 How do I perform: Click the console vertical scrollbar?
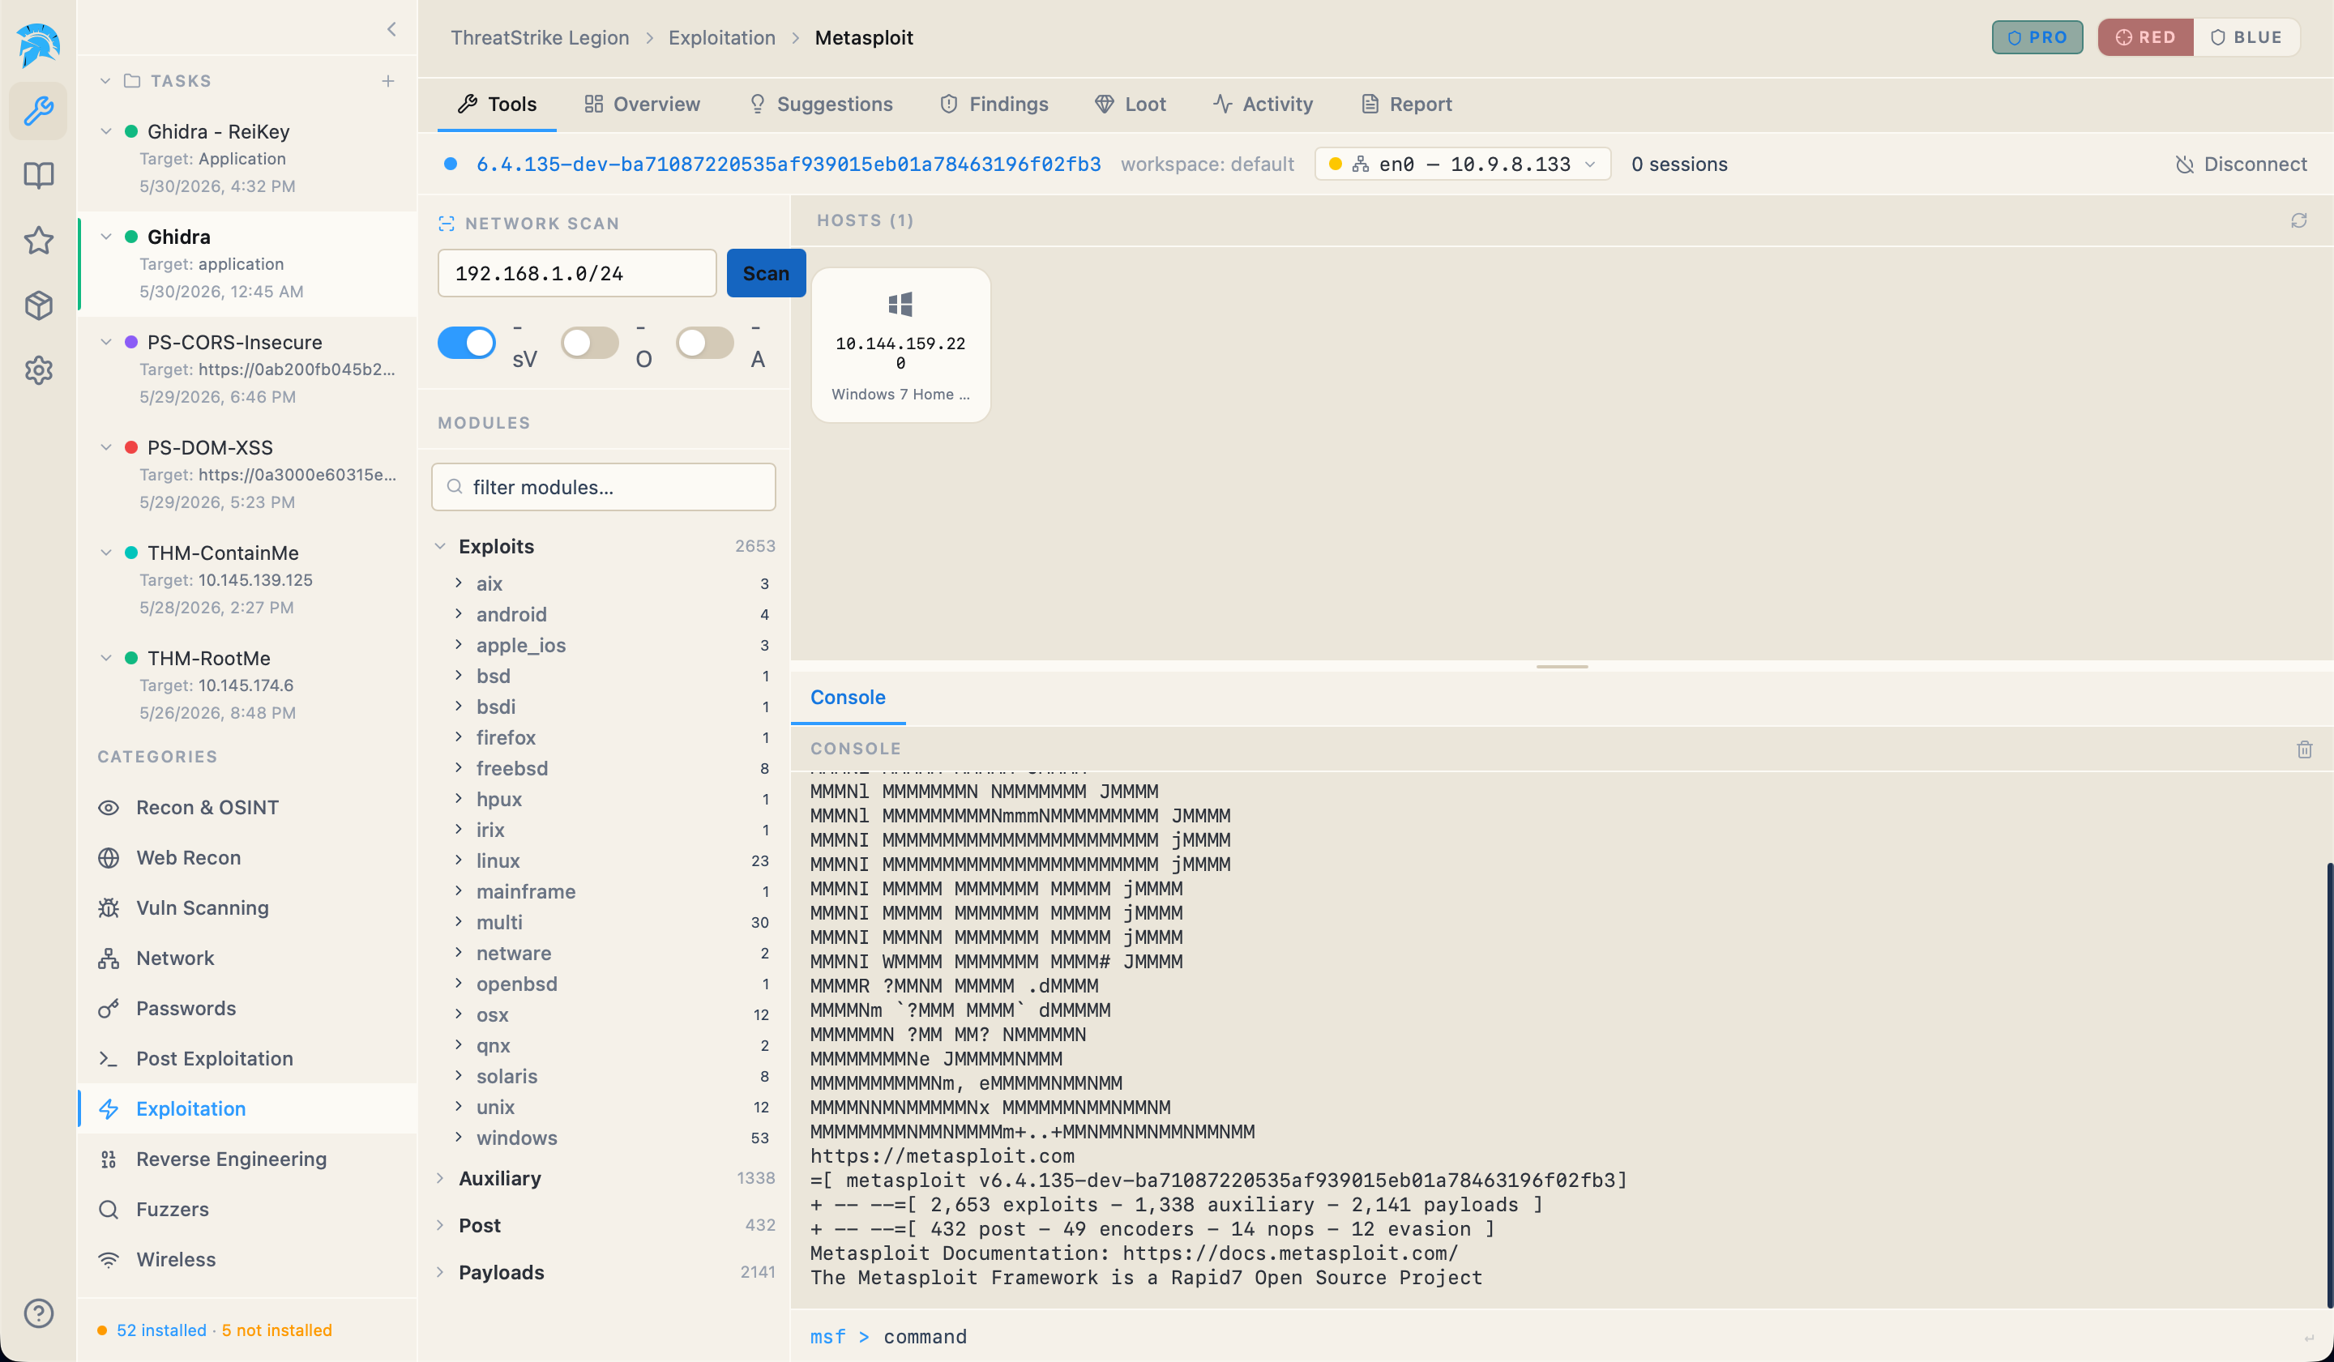[2329, 1083]
